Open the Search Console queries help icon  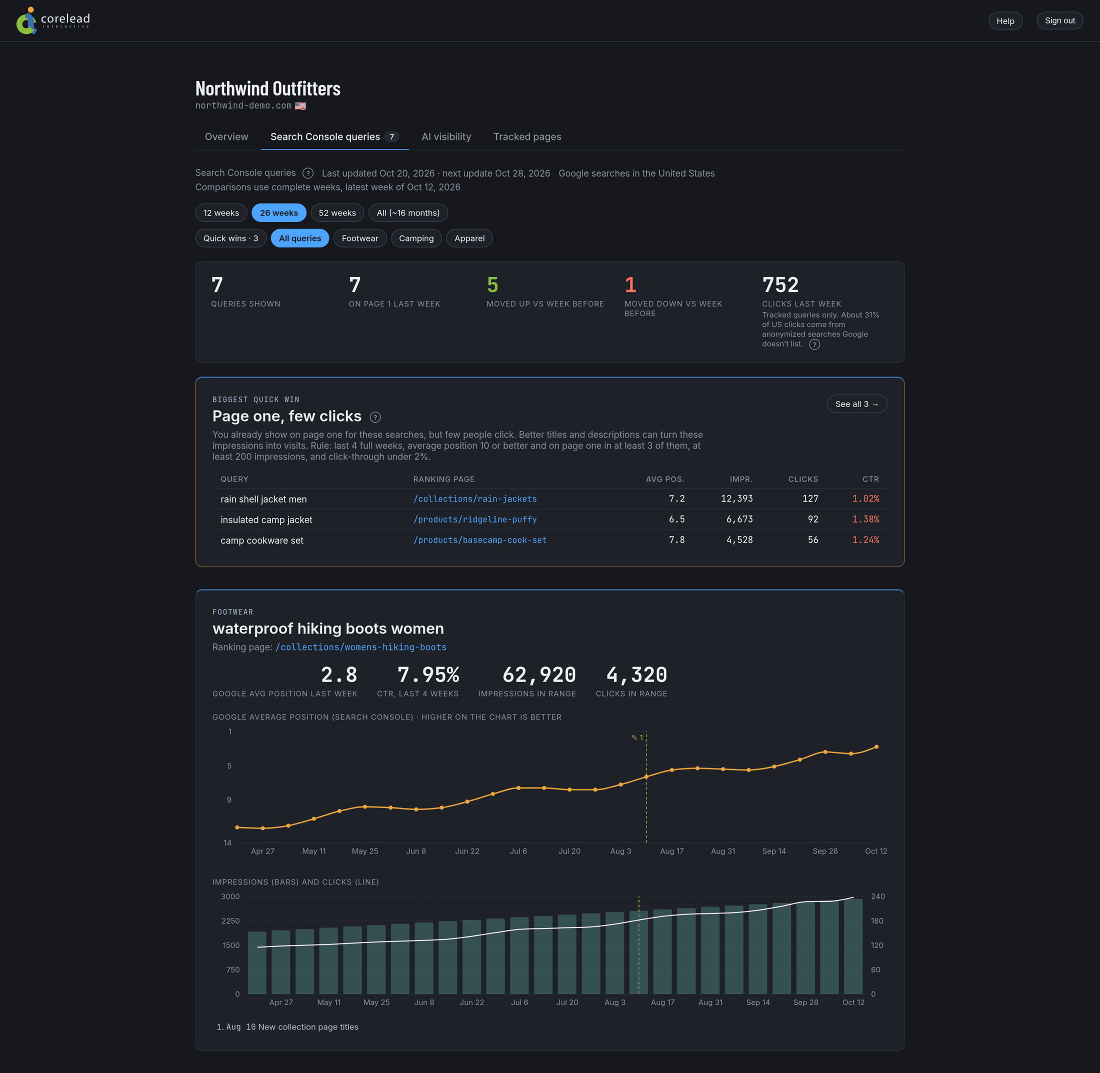click(307, 173)
